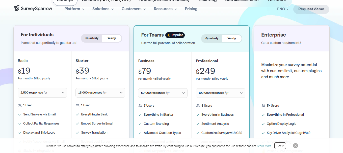
Task: Open the ENG language selector
Action: 282,9
